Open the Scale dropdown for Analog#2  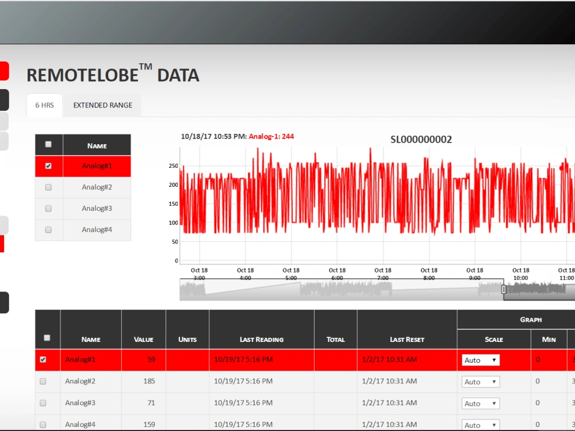[x=480, y=382]
